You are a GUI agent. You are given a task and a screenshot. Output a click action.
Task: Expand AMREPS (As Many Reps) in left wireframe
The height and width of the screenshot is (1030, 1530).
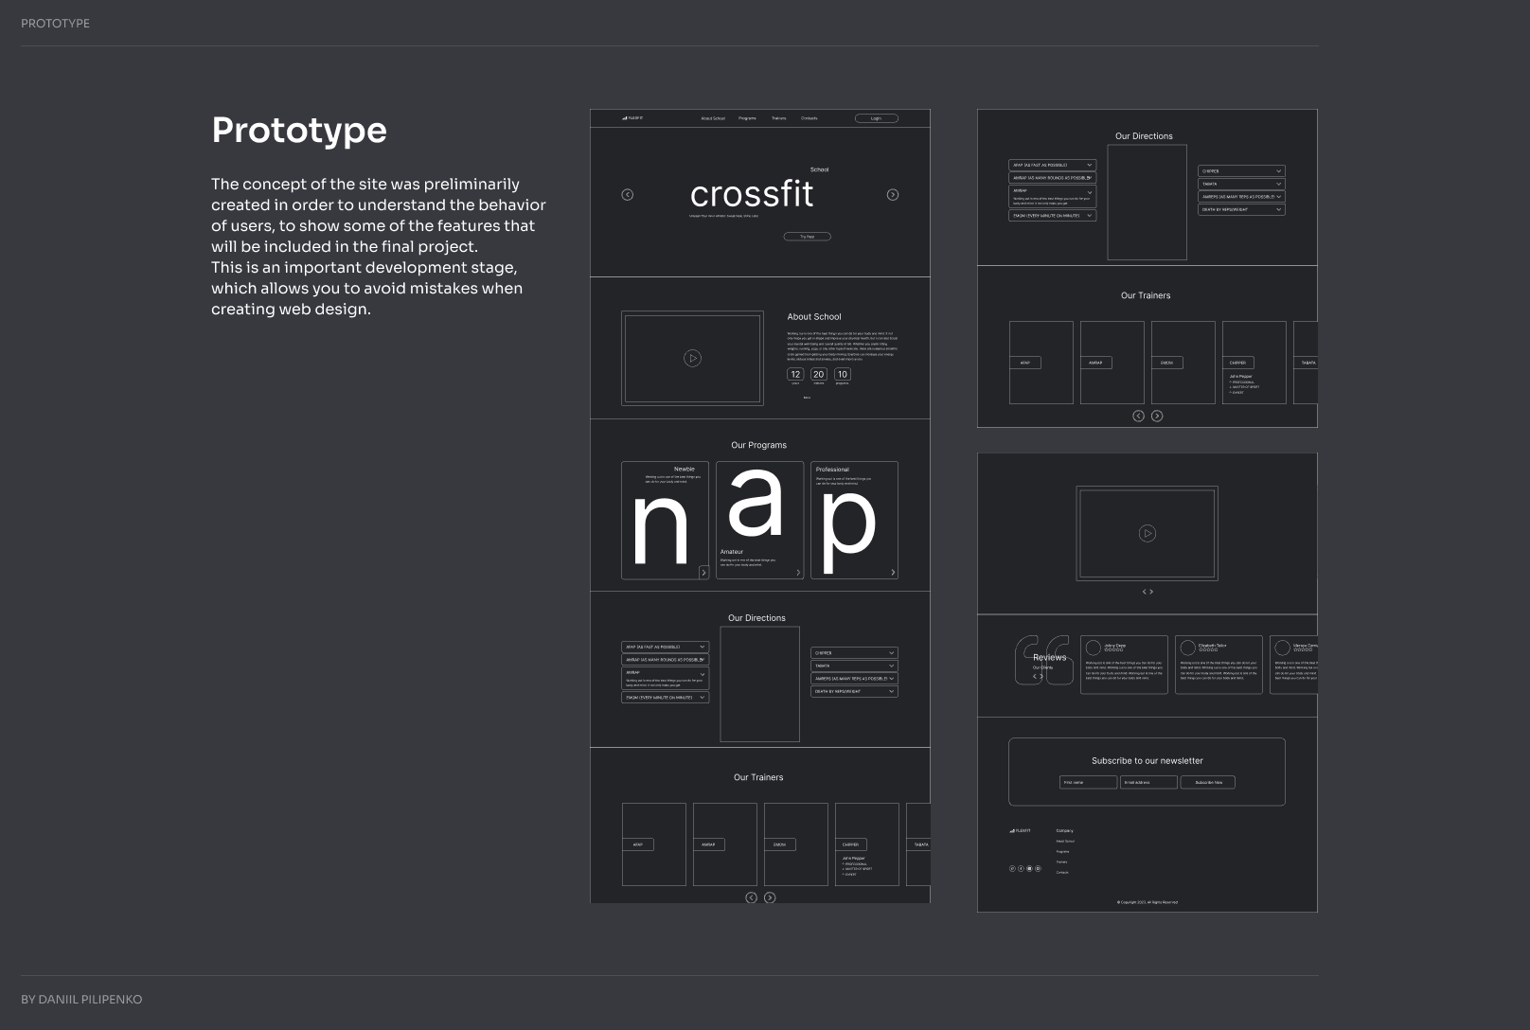(854, 679)
